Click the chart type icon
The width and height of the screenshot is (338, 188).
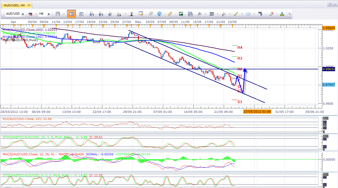coord(58,14)
